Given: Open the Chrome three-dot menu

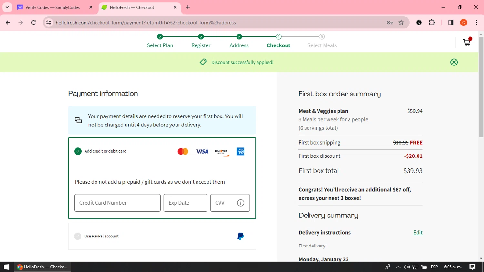Looking at the screenshot, I should coord(476,23).
